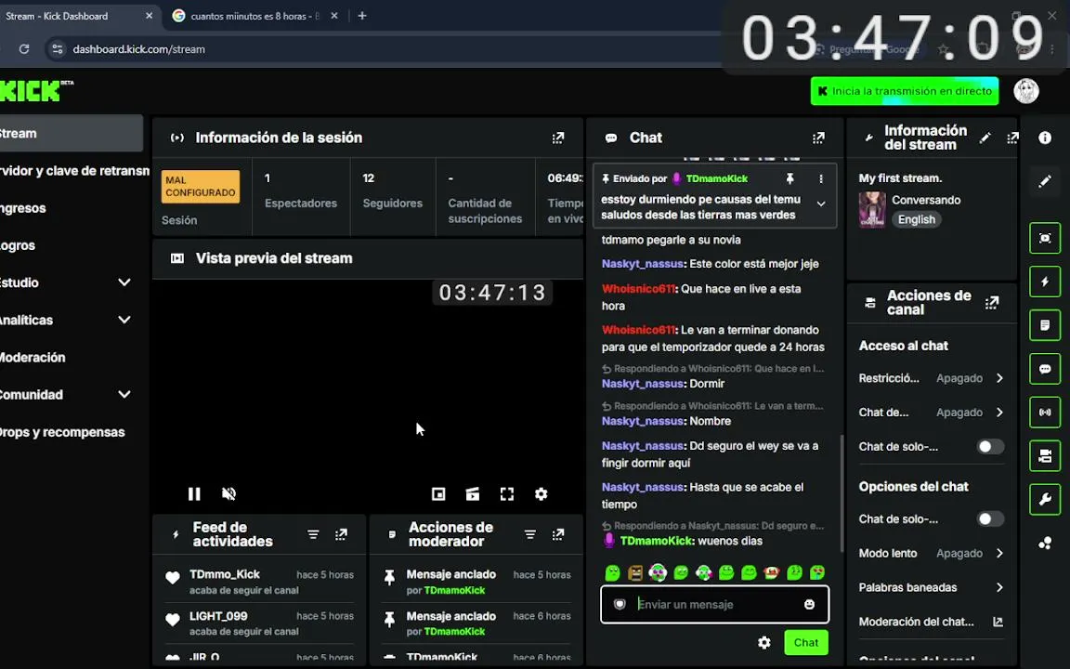Pop out the Acciones de moderador panel
The image size is (1070, 669).
(558, 534)
